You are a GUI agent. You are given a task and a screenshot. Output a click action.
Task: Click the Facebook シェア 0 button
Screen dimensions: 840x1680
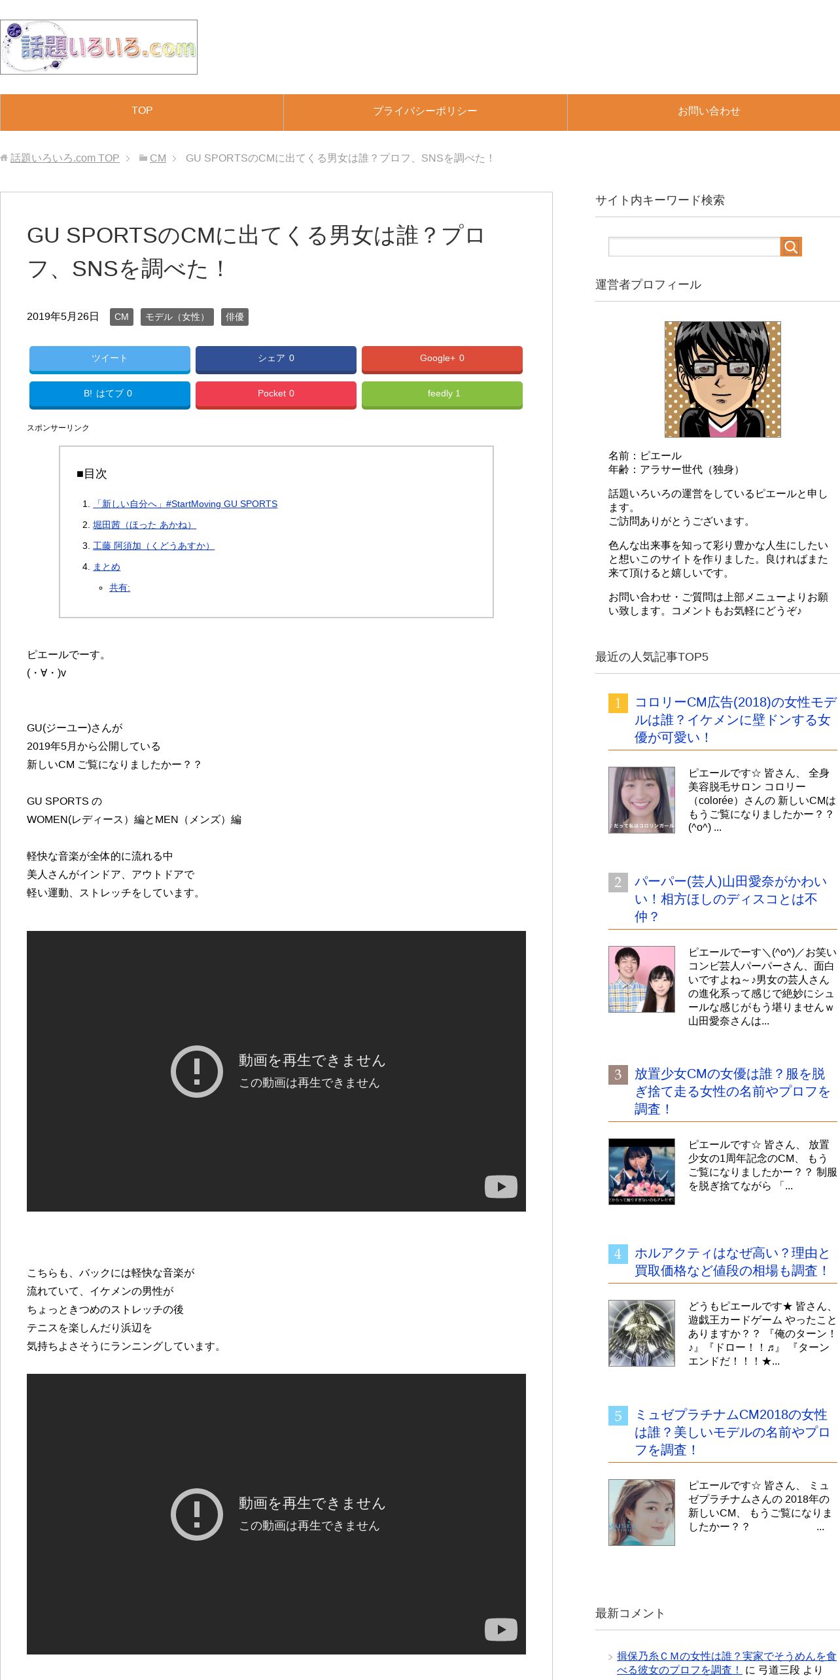276,359
